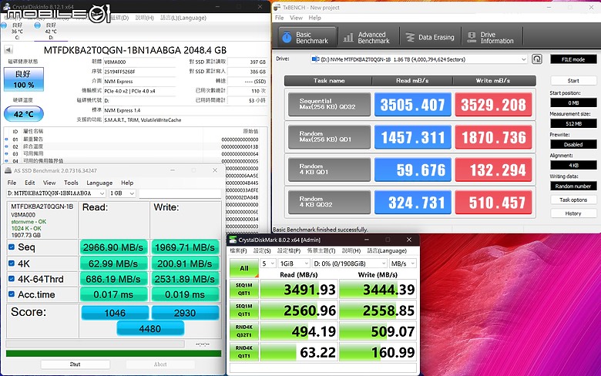Click the CrystalDiskMark title bar icon
Viewport: 601px width, 376px height.
(233, 240)
